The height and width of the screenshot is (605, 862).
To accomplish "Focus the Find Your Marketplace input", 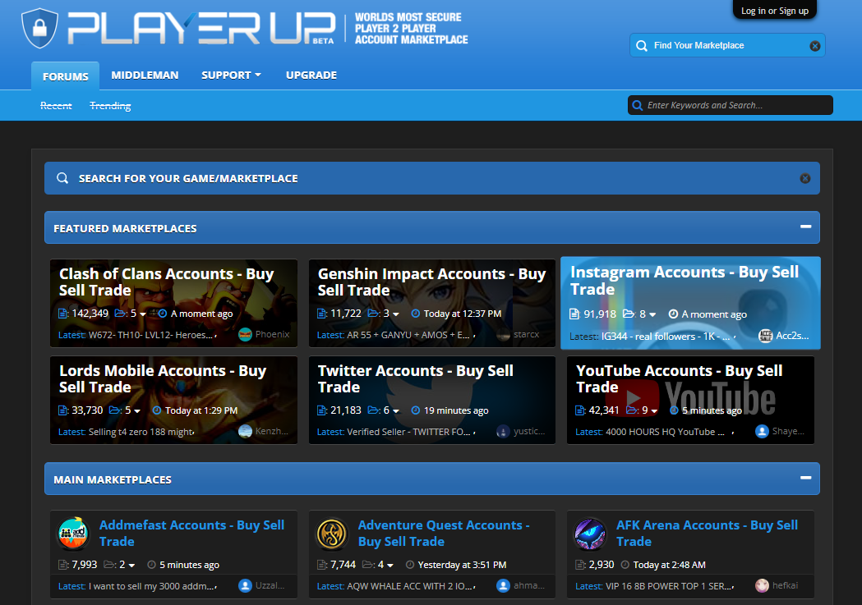I will (x=728, y=46).
